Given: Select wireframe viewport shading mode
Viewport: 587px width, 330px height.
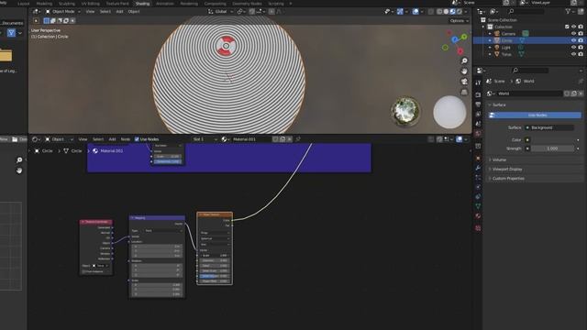Looking at the screenshot, I should tap(439, 12).
